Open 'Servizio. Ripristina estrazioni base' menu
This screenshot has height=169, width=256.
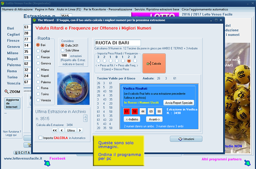157,9
